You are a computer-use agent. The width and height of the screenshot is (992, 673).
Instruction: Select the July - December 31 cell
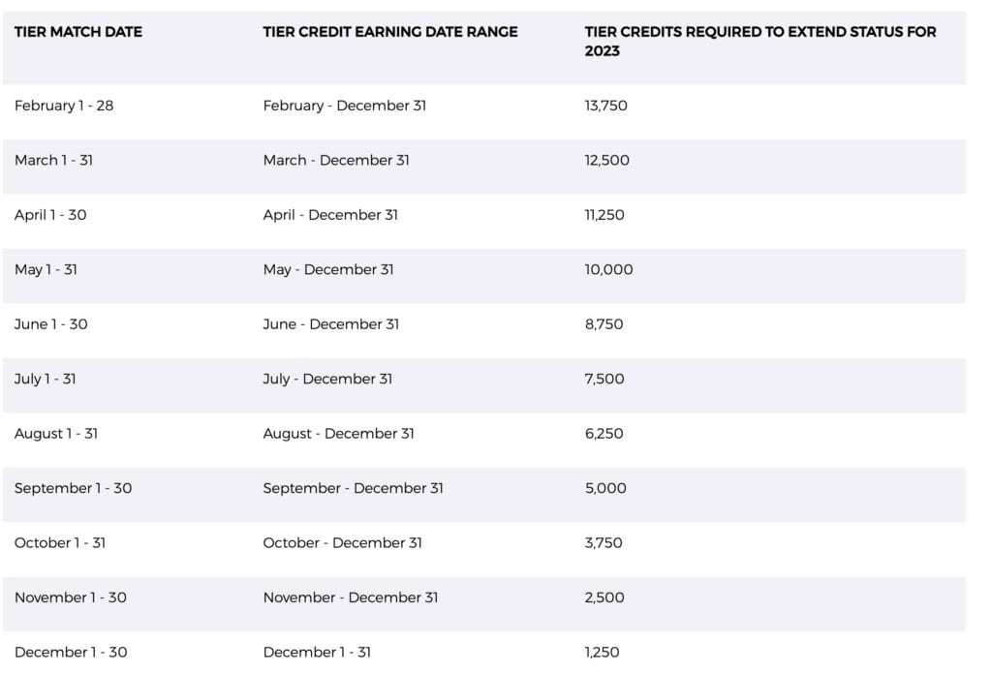pyautogui.click(x=327, y=379)
